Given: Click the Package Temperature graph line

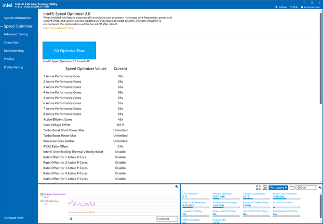Looking at the screenshot, I should point(81,204).
